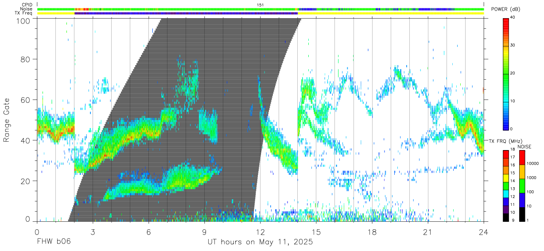The image size is (544, 251).
Task: Click the y-axis tick label 20
Action: coord(26,181)
